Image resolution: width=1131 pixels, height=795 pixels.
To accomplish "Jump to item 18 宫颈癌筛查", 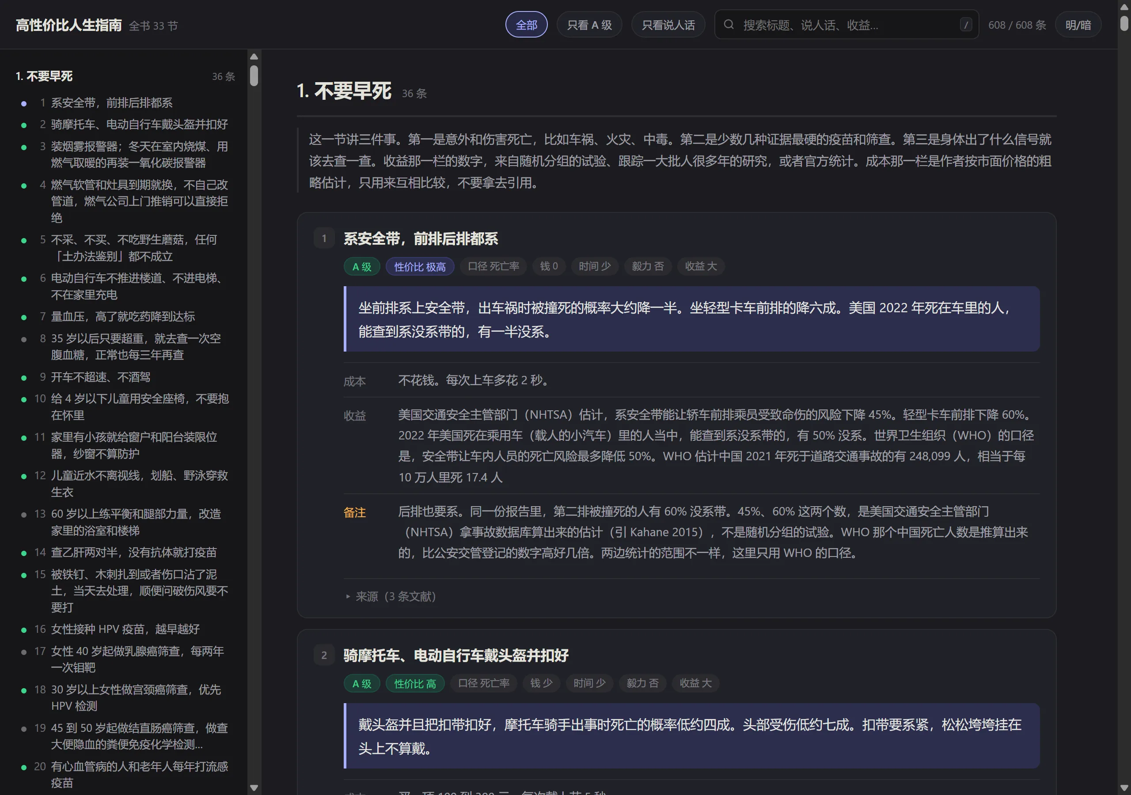I will (x=125, y=698).
